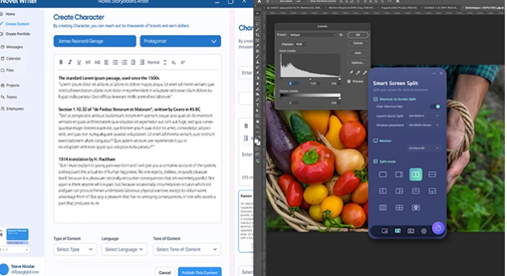Select the four-quadrant grid split mode

(399, 208)
